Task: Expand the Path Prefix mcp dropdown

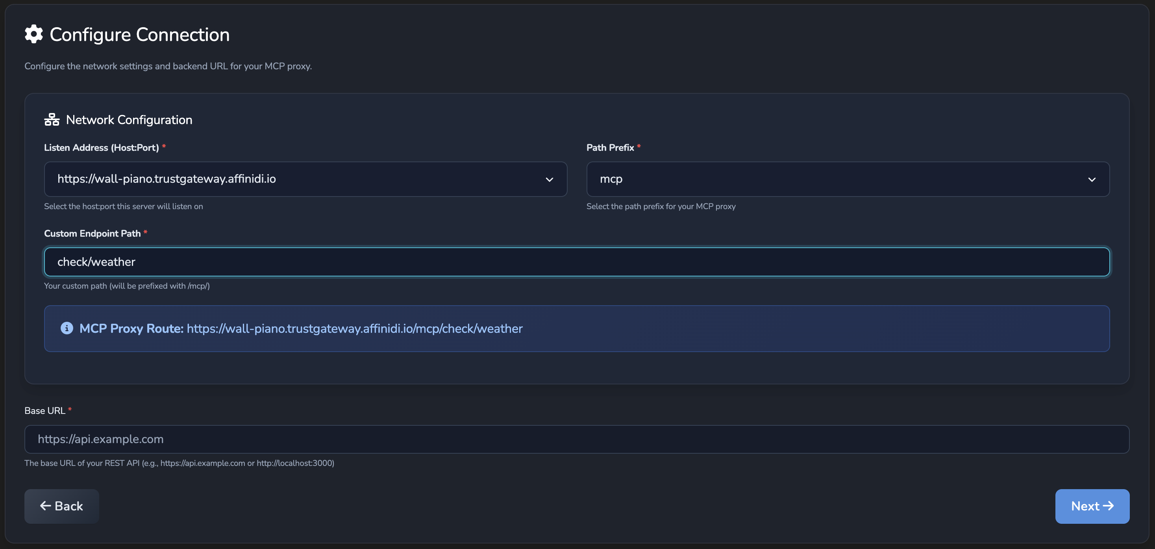Action: 848,179
